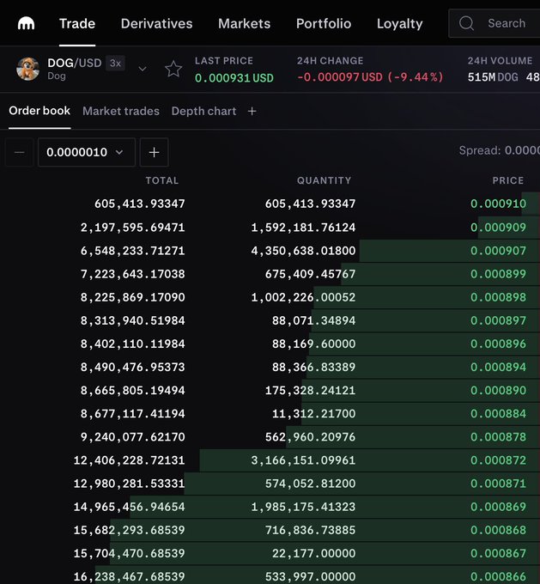Click into the Search field

click(494, 23)
